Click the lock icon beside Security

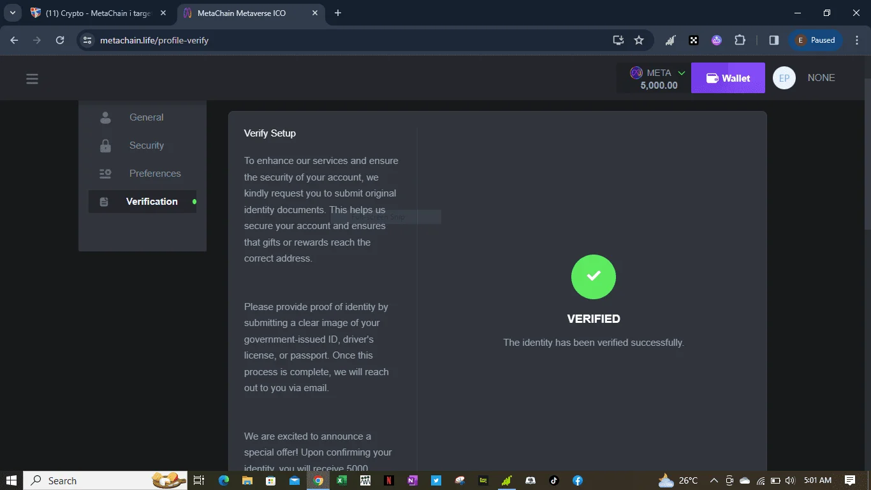tap(105, 145)
